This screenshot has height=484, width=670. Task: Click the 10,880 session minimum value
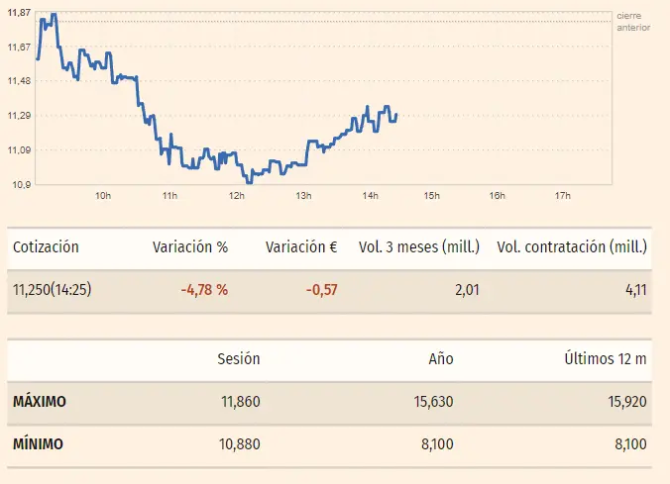tap(239, 444)
